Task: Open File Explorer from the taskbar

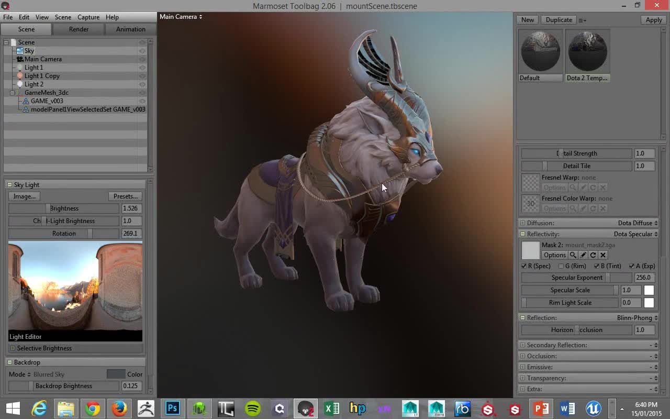Action: pyautogui.click(x=66, y=408)
